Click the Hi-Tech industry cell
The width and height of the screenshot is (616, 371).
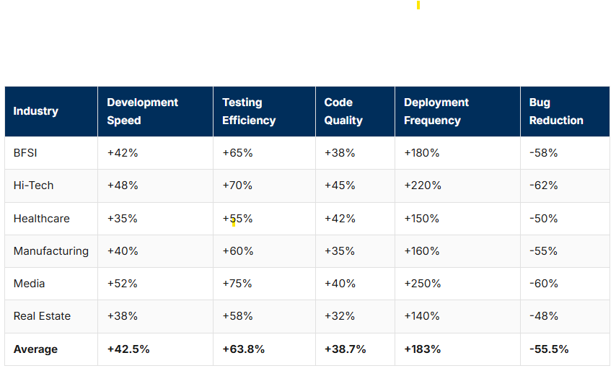tap(33, 185)
